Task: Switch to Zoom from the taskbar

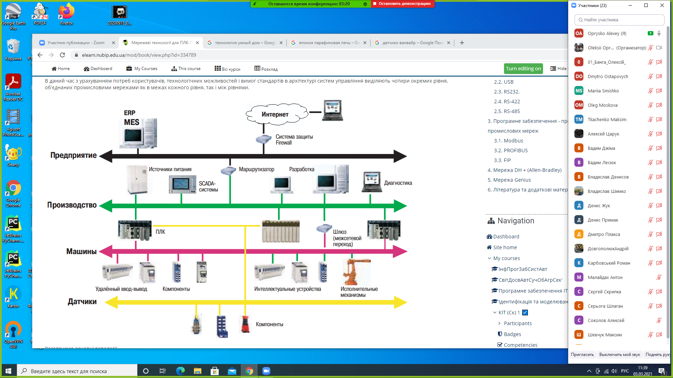Action: click(x=266, y=371)
